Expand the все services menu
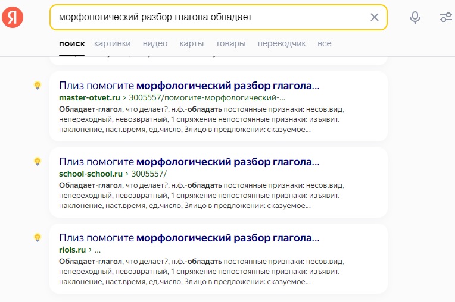 [325, 43]
